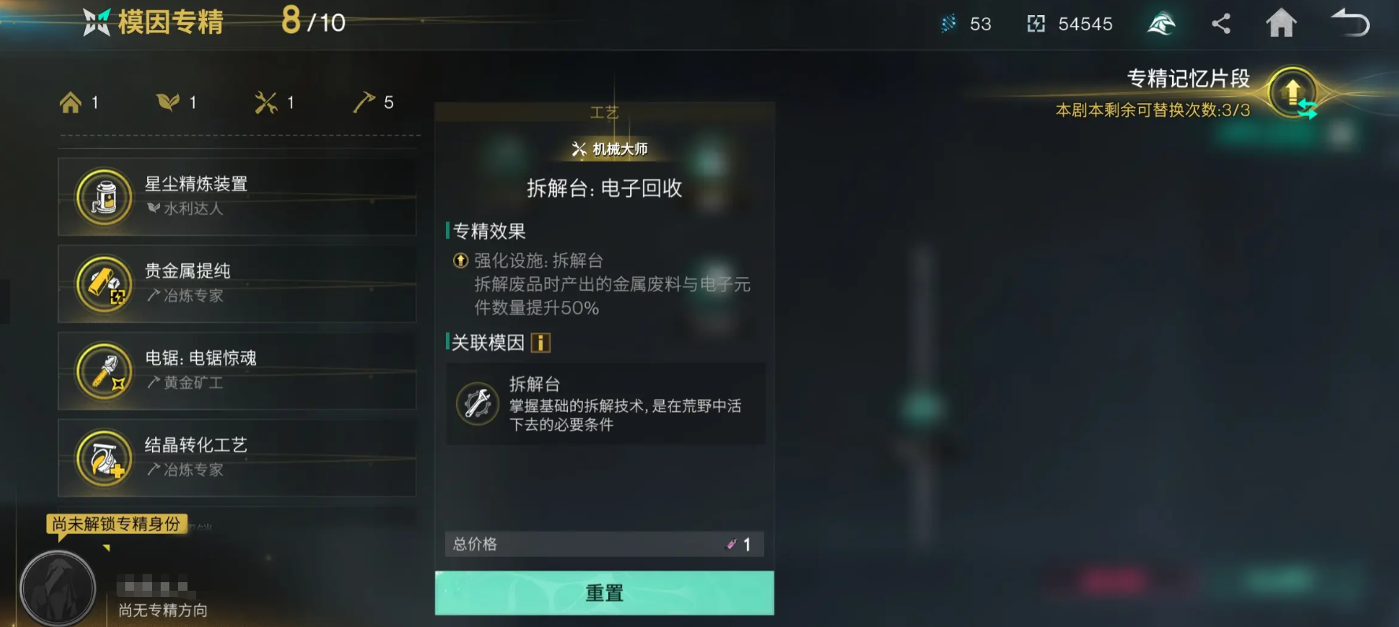Open the 关联模因 info icon

pyautogui.click(x=540, y=343)
